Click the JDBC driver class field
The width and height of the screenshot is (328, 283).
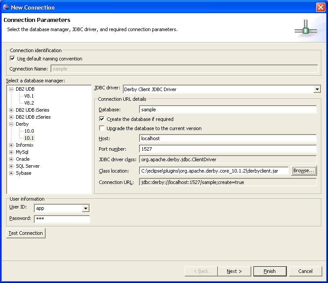point(228,159)
